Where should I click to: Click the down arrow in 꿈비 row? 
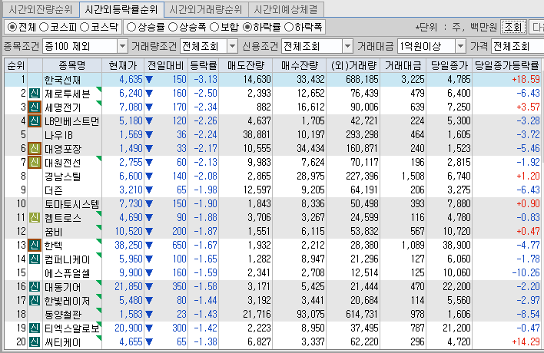(x=149, y=232)
